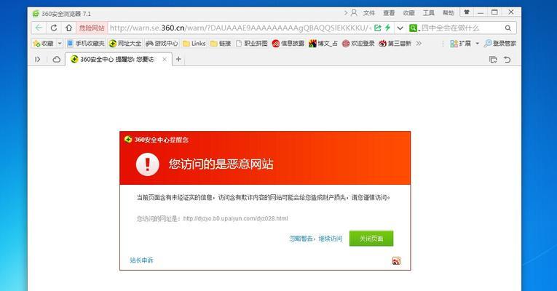Expand the address bar history dropdown
The height and width of the screenshot is (291, 557).
point(400,28)
